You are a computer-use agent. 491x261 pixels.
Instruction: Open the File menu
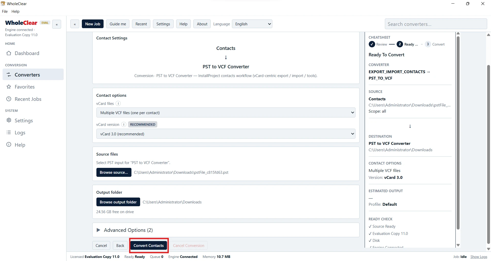[x=5, y=12]
